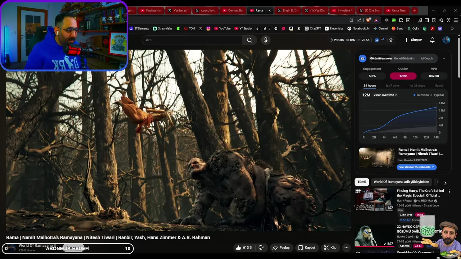
Task: Open the OyEk bookmark
Action: pos(413,28)
